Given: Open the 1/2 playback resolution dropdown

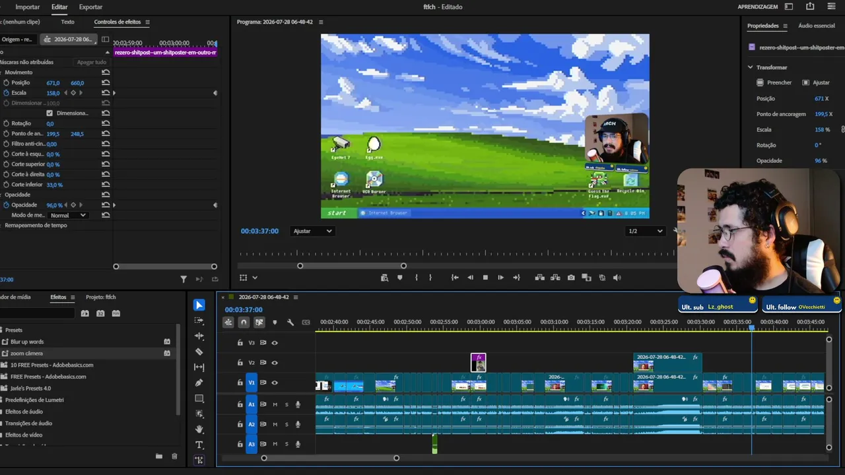Looking at the screenshot, I should [646, 231].
